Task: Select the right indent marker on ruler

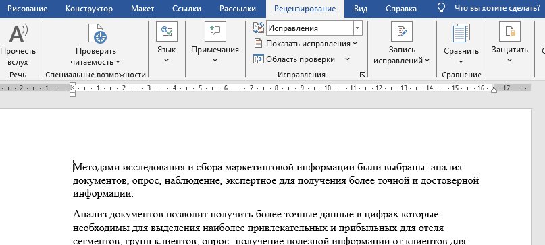Action: point(494,90)
